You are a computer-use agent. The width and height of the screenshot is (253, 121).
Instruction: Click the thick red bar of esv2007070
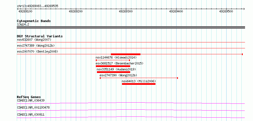(126, 54)
